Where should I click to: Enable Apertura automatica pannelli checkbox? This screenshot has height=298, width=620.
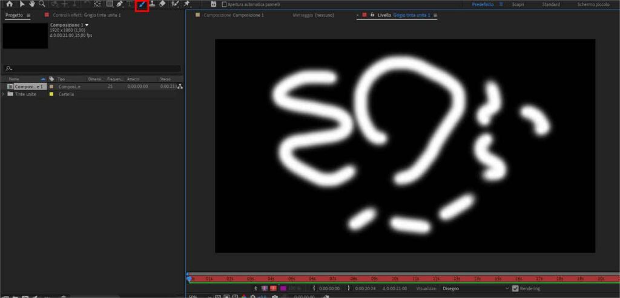click(224, 4)
